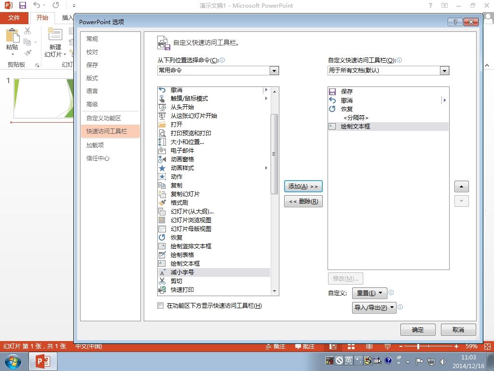
Task: Select the 幻灯片浏览视图 icon in list
Action: pos(162,220)
